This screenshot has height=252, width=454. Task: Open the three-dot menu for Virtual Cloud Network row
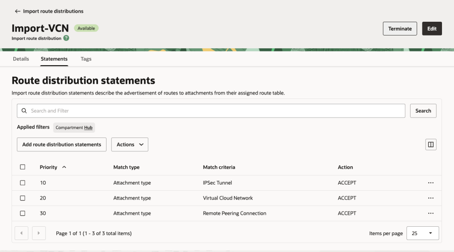pos(430,198)
